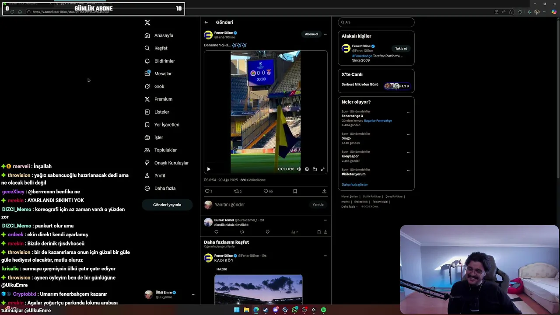Screen dimensions: 560x315
Task: Open the Singo trending topic
Action: pyautogui.click(x=346, y=138)
